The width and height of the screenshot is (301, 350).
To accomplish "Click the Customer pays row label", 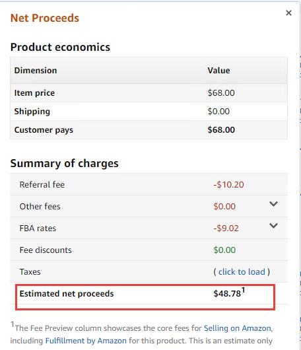I will coord(44,130).
